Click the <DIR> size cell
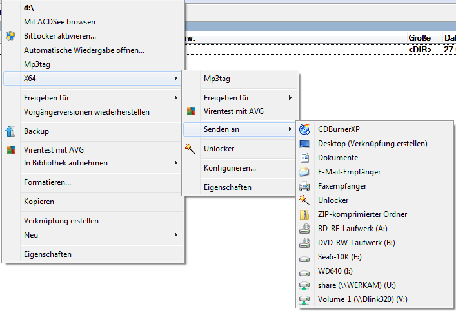The image size is (456, 311). pyautogui.click(x=420, y=50)
